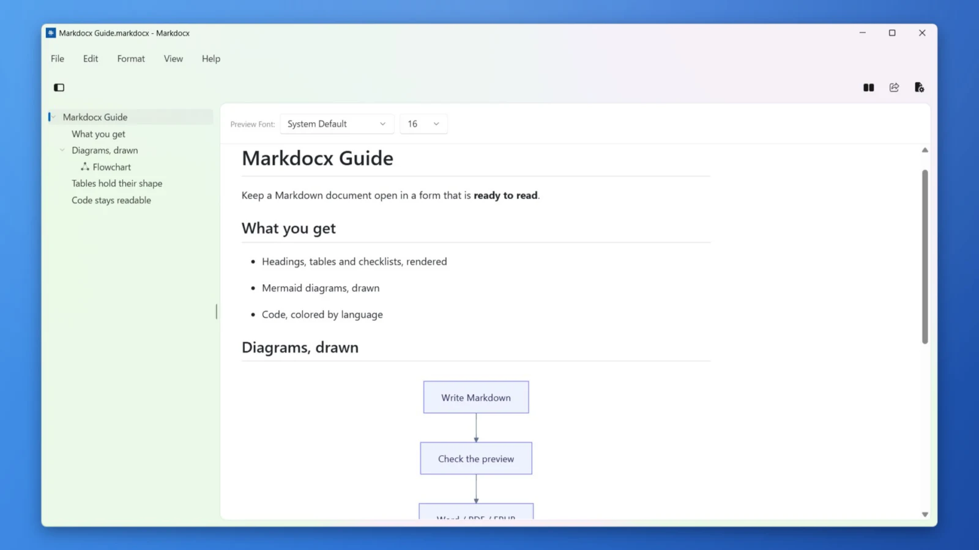Collapse the Markdocx Guide outline node
The image size is (979, 550).
(54, 117)
